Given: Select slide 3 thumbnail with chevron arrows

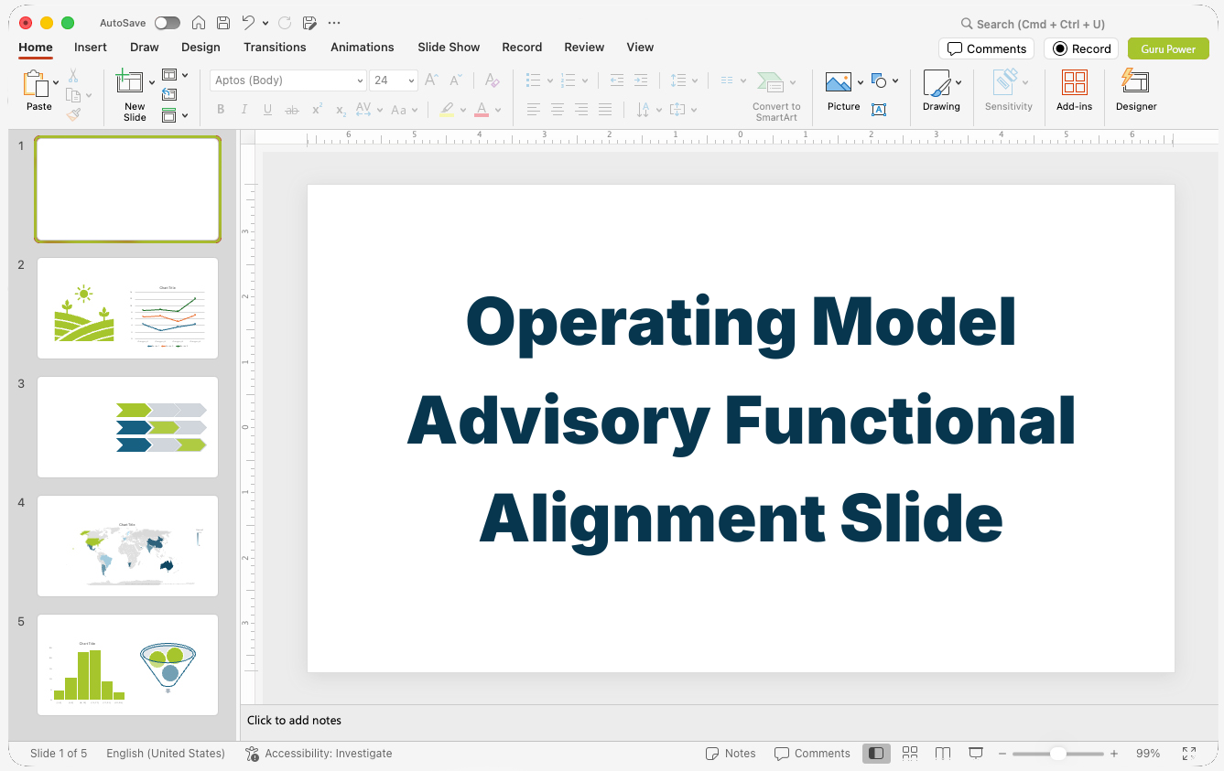Looking at the screenshot, I should pyautogui.click(x=127, y=427).
